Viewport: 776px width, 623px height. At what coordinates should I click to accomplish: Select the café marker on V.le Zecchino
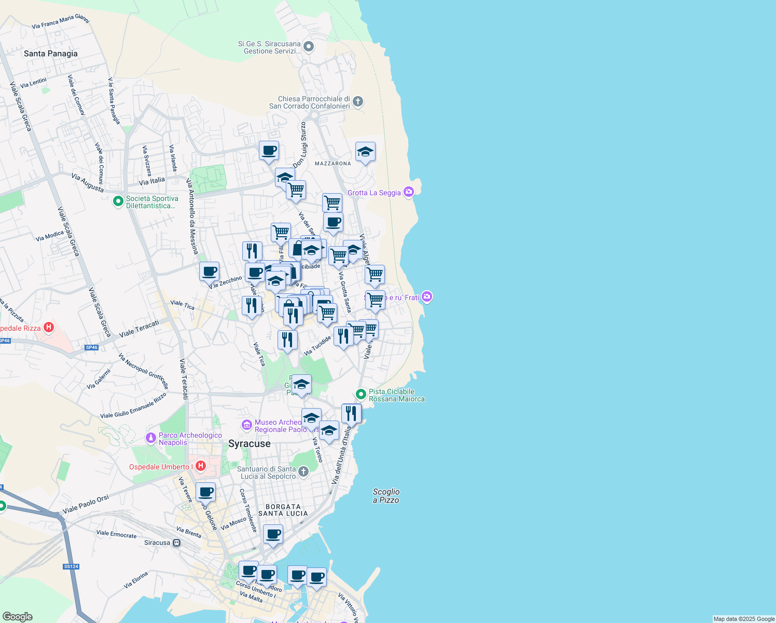coord(210,272)
